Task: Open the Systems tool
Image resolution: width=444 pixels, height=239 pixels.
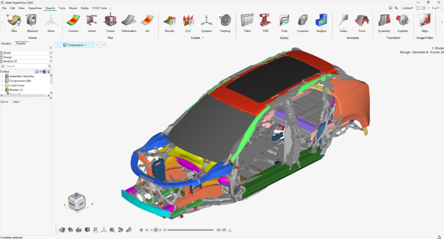Action: (206, 23)
